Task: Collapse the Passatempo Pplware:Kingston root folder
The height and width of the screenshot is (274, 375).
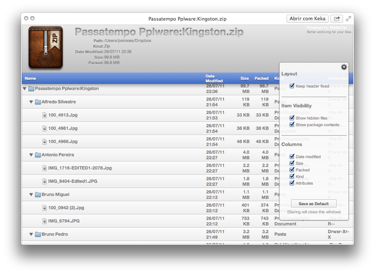Action: pyautogui.click(x=25, y=89)
